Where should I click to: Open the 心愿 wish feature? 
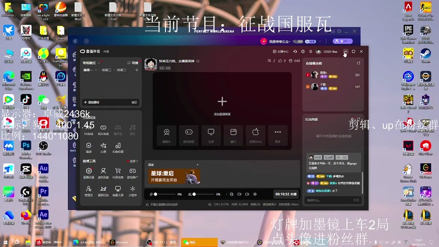pos(103,148)
